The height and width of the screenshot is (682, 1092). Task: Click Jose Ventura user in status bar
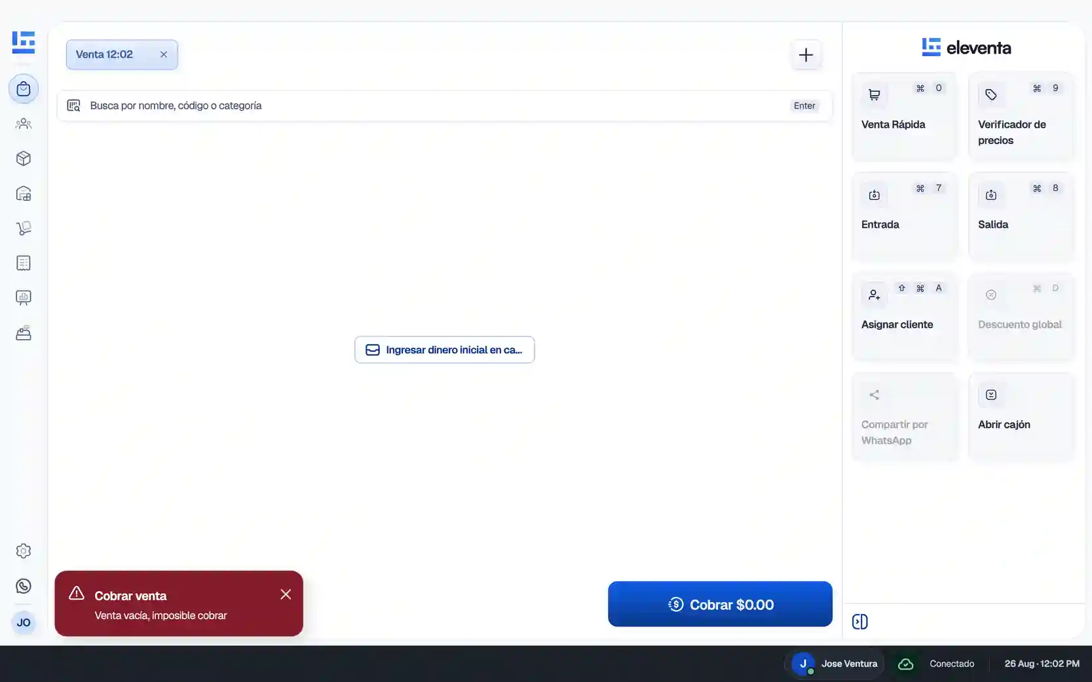[x=835, y=664]
